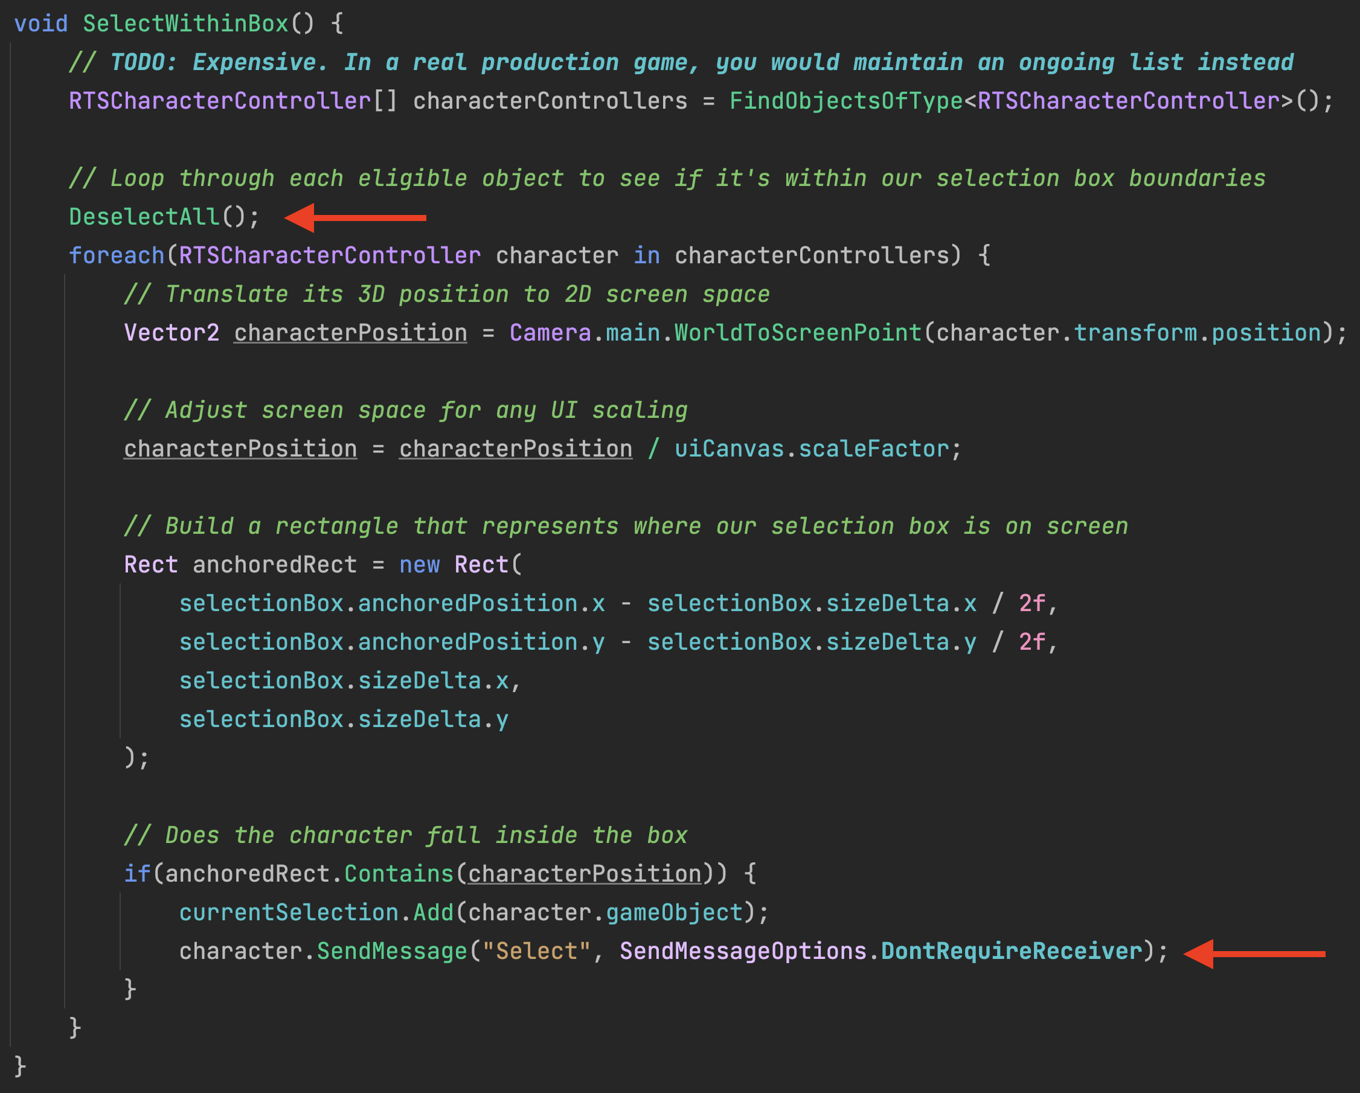Click the Translate 3D position comment
1360x1093 pixels.
[447, 295]
